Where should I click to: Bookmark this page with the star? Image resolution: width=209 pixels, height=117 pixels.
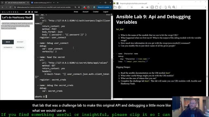click(79, 7)
